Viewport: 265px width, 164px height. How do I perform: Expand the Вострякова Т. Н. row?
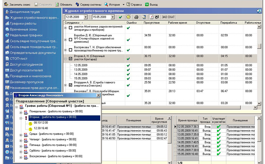tap(65, 50)
